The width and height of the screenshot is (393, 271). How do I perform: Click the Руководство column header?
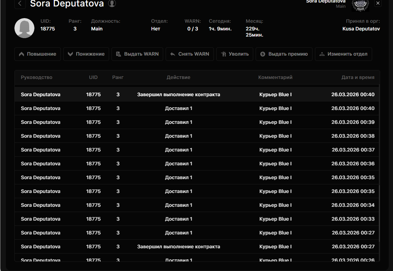(37, 77)
